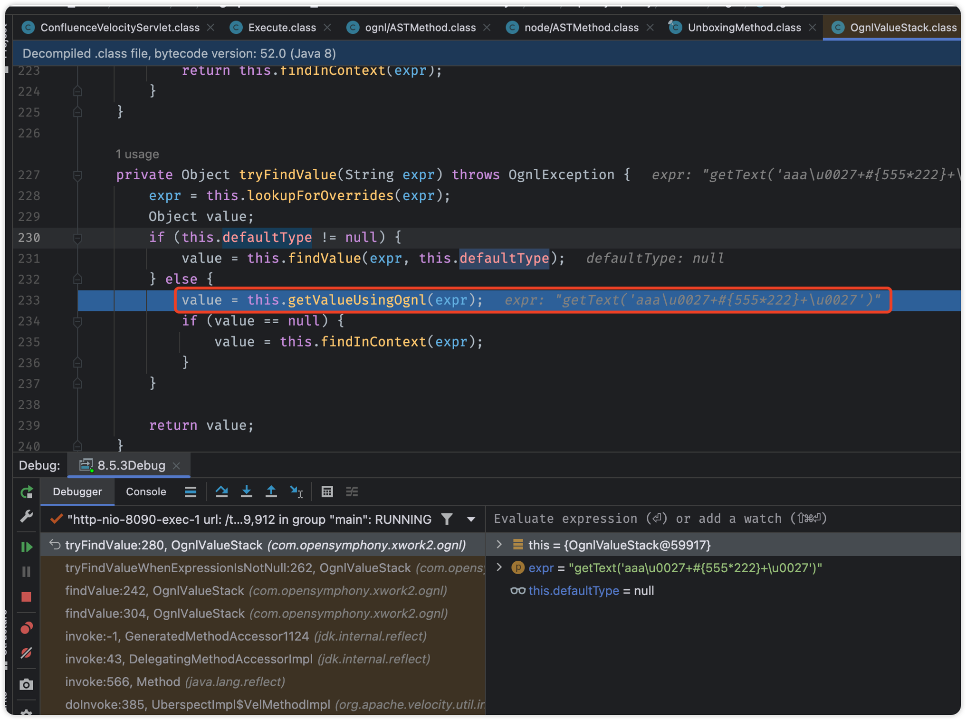
Task: View breakpoints with the red dots icon
Action: (26, 628)
